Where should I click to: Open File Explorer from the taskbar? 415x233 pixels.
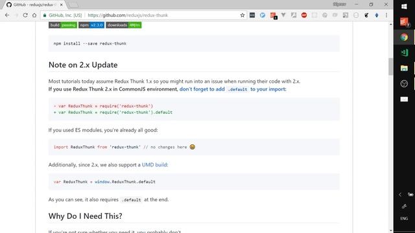pyautogui.click(x=404, y=68)
